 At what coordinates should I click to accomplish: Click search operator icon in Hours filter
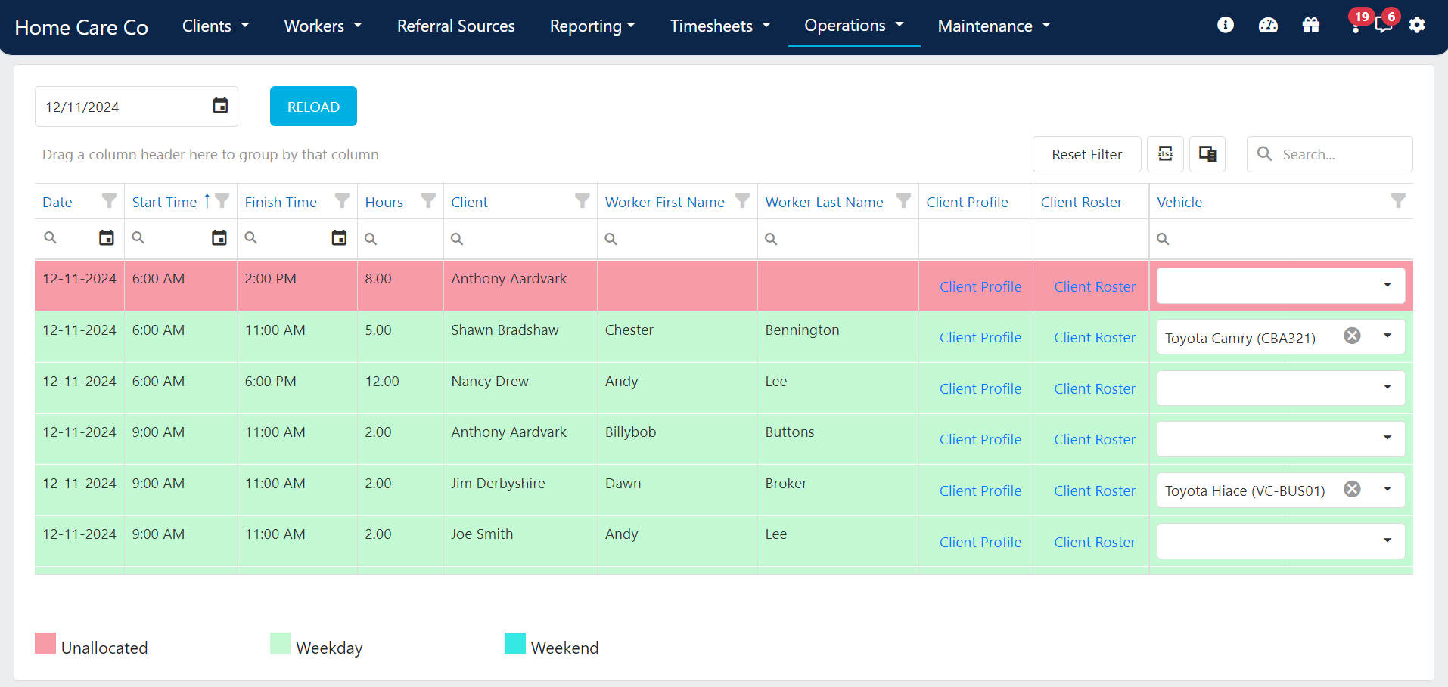point(371,239)
